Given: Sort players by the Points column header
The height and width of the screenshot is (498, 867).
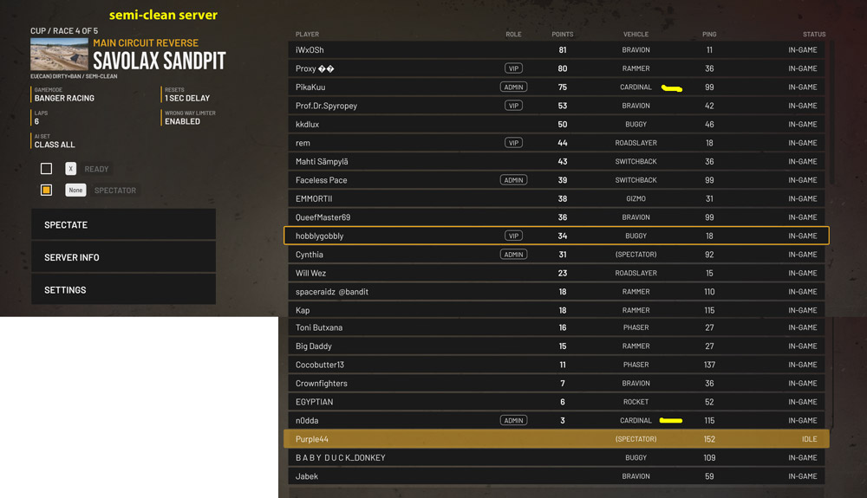Looking at the screenshot, I should 562,35.
